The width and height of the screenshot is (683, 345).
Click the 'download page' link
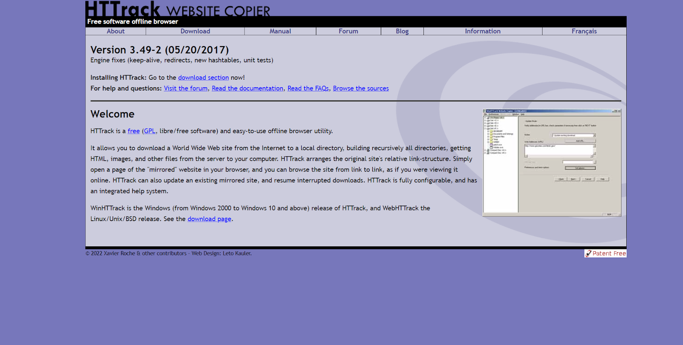click(209, 219)
